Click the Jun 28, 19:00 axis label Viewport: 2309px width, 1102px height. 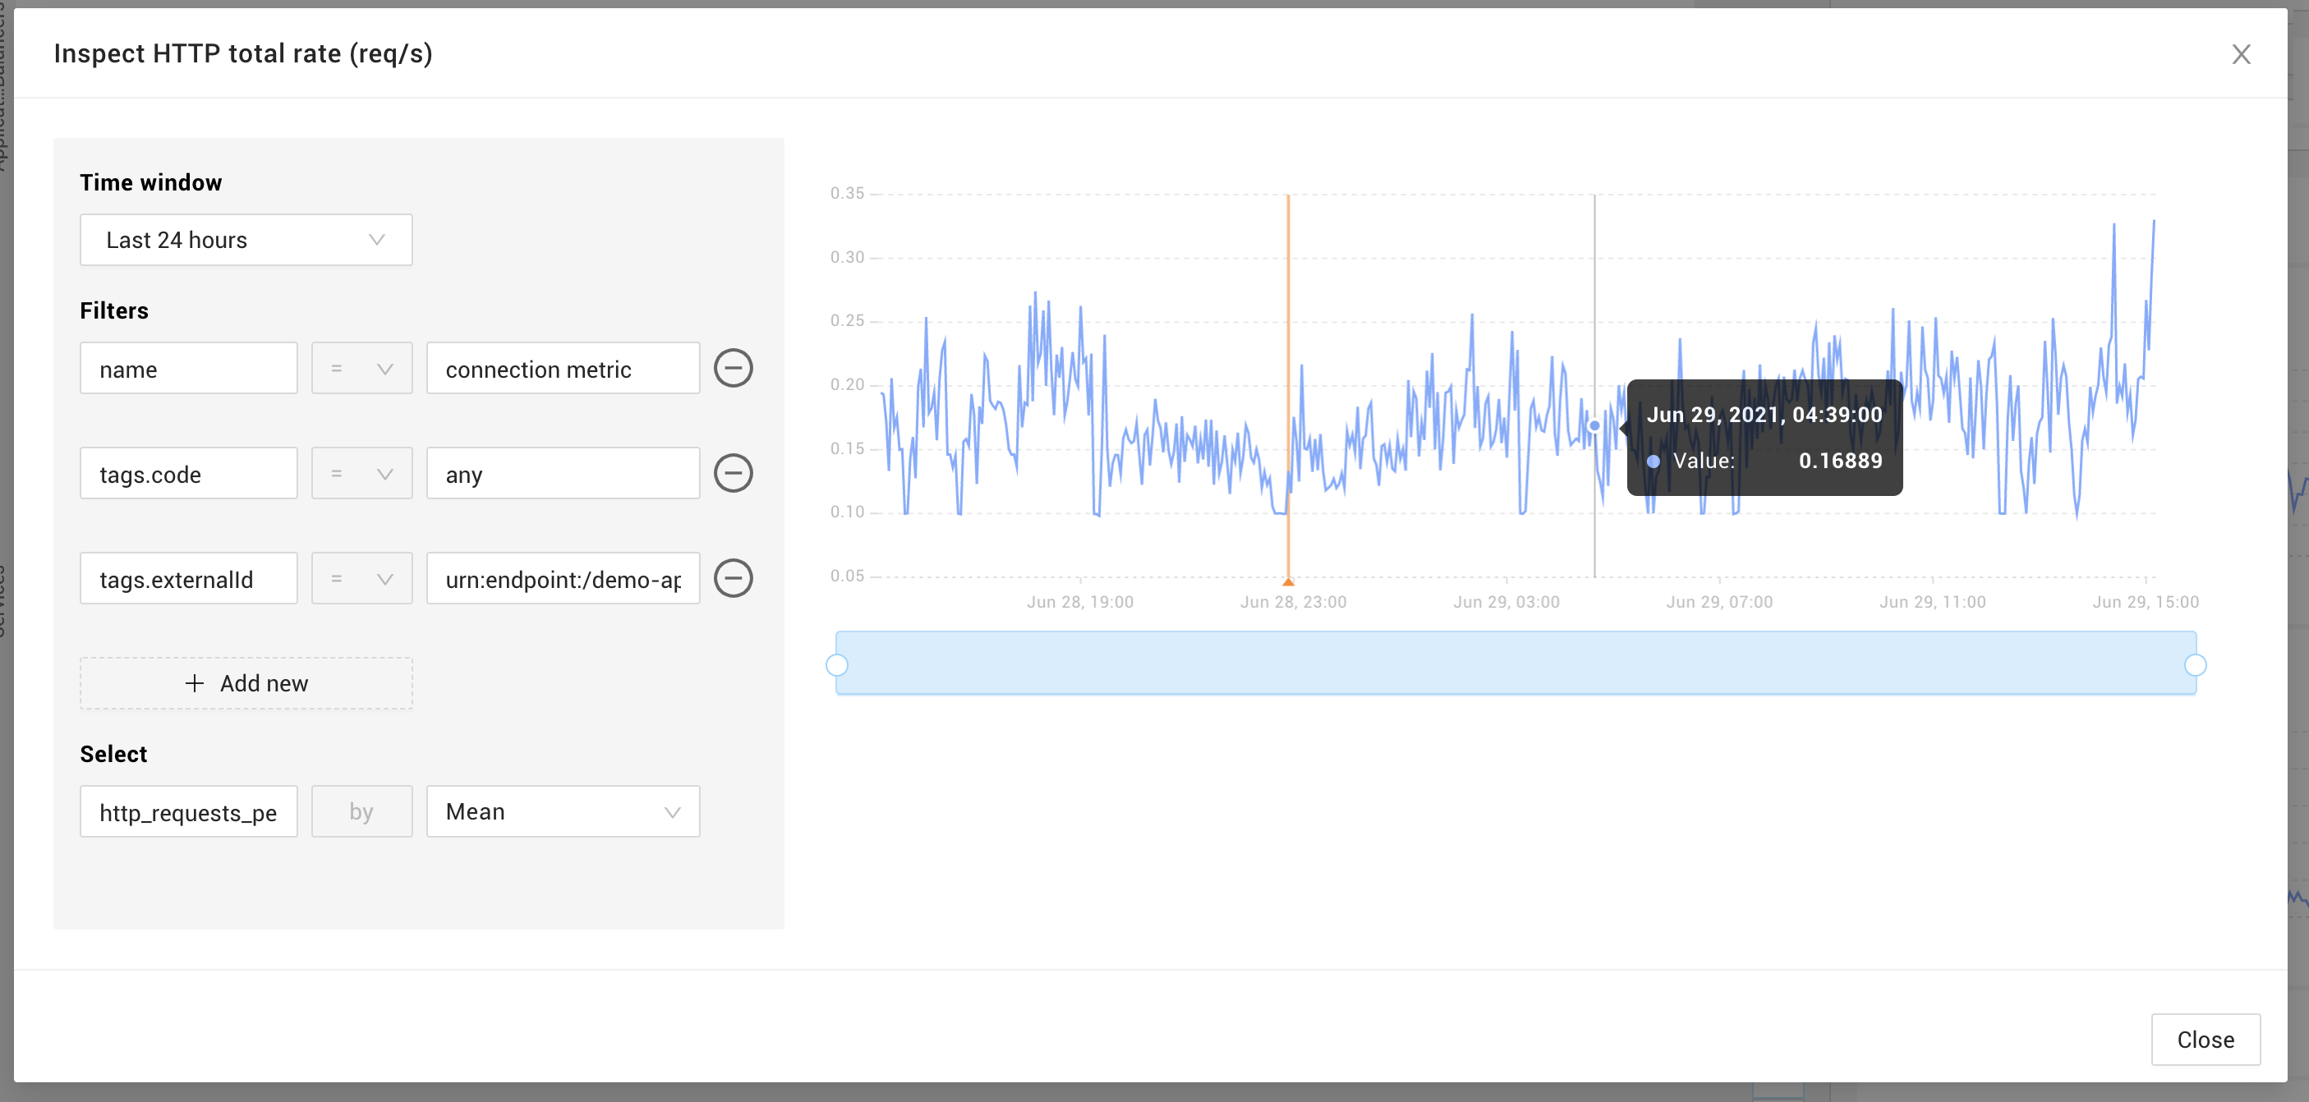[1080, 602]
